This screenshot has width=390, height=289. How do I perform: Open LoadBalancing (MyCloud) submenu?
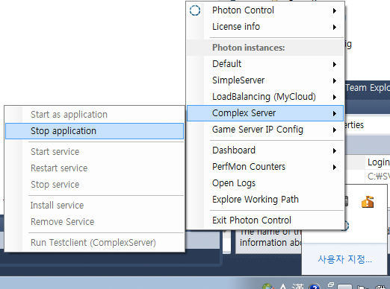(265, 97)
